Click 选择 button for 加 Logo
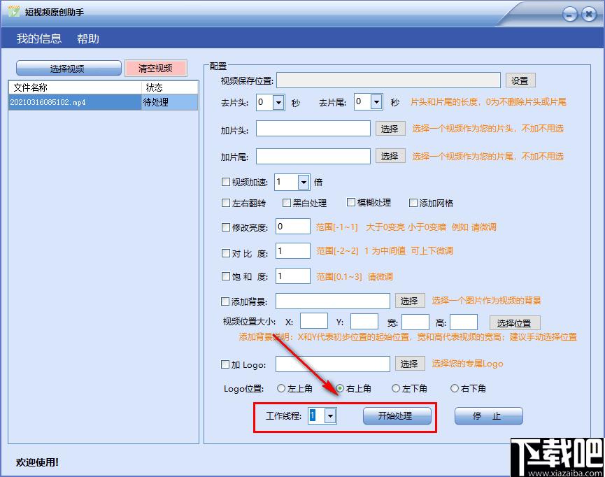 pyautogui.click(x=410, y=364)
